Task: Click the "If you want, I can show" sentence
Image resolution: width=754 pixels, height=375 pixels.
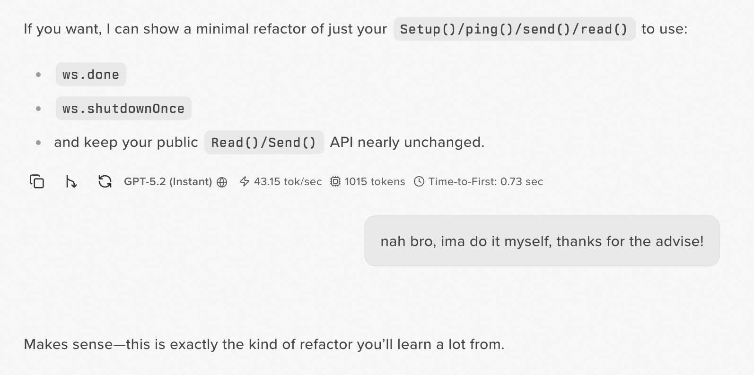Action: [205, 29]
